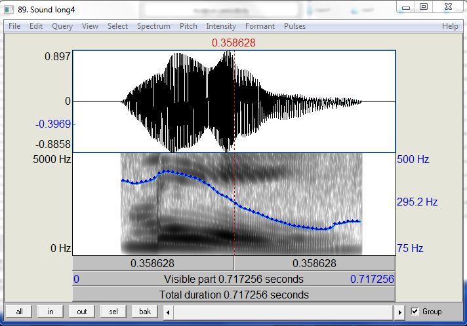Click the scrollbar left arrow
The width and height of the screenshot is (467, 326).
[168, 312]
